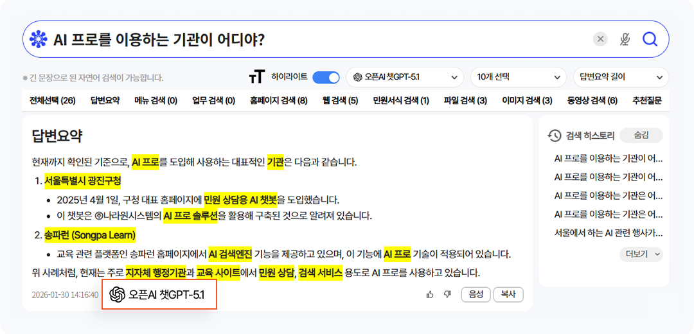Click the search history clock icon
The height and width of the screenshot is (334, 694).
555,136
